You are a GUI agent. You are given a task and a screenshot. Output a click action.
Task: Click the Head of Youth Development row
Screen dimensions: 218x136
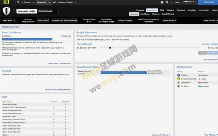click(x=37, y=107)
